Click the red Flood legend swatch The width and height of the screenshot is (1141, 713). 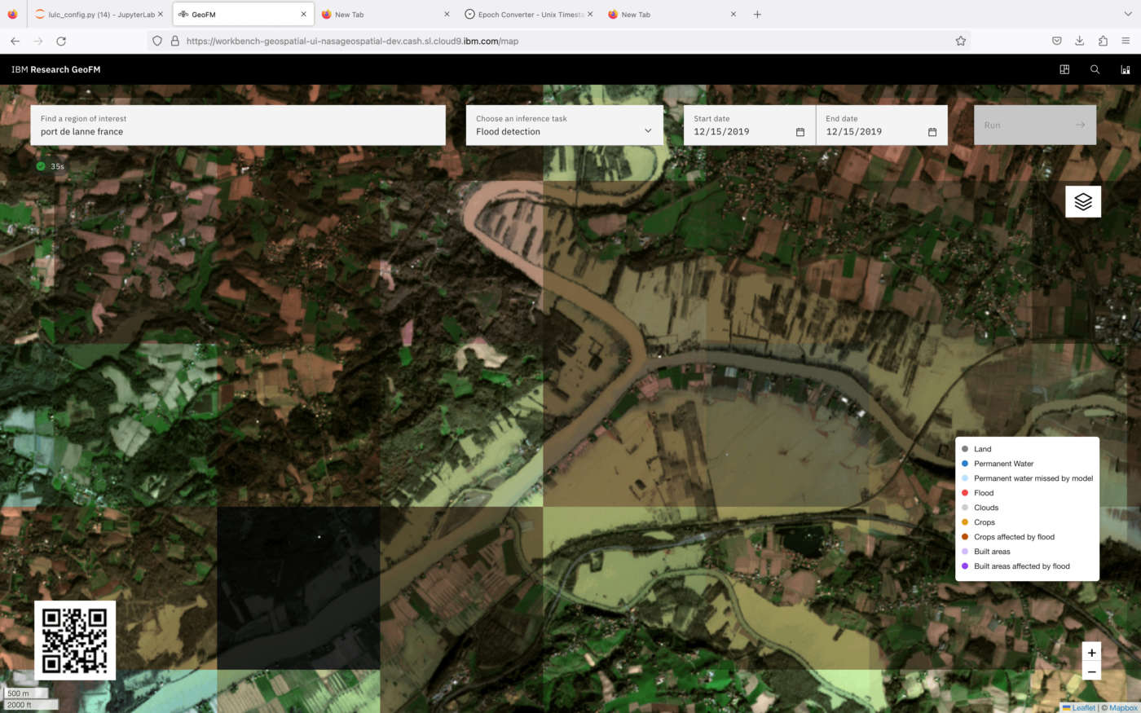click(965, 493)
